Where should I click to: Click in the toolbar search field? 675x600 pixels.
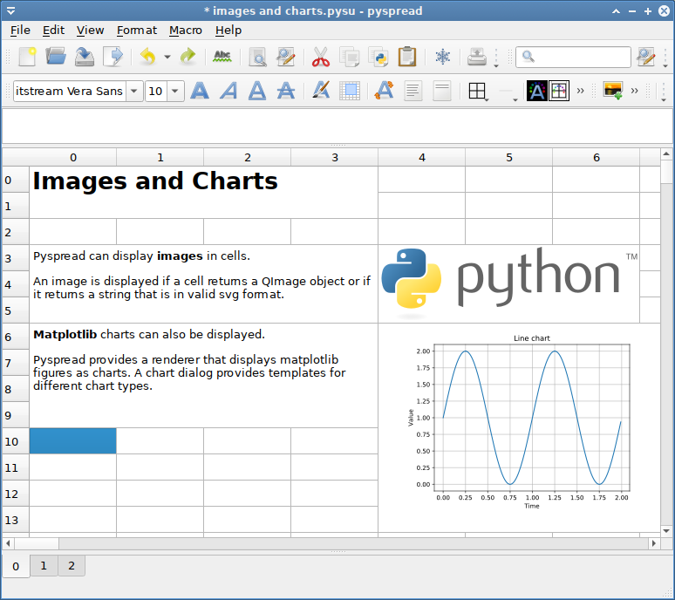coord(580,58)
